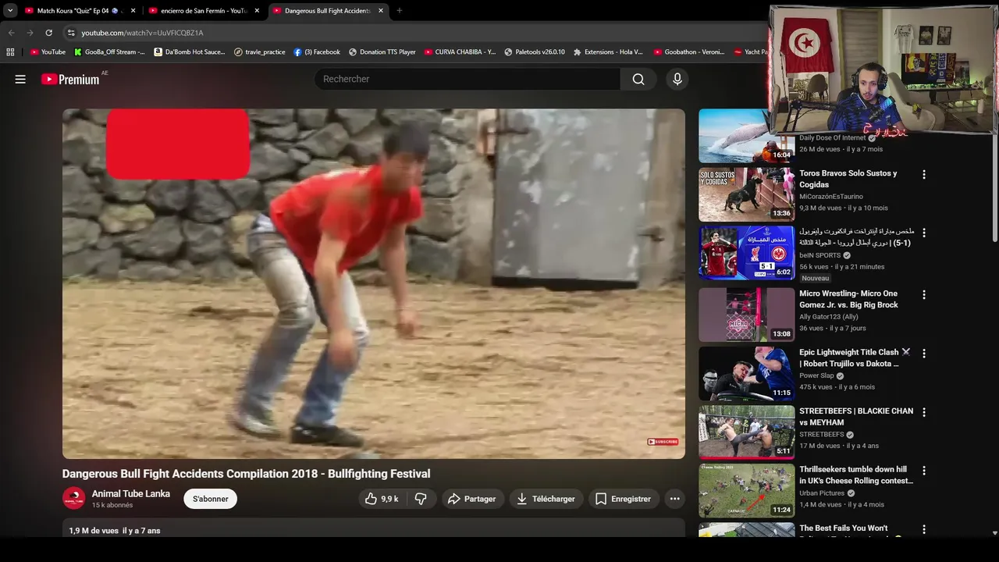Reload the page in browser
This screenshot has height=562, width=999.
[x=48, y=33]
